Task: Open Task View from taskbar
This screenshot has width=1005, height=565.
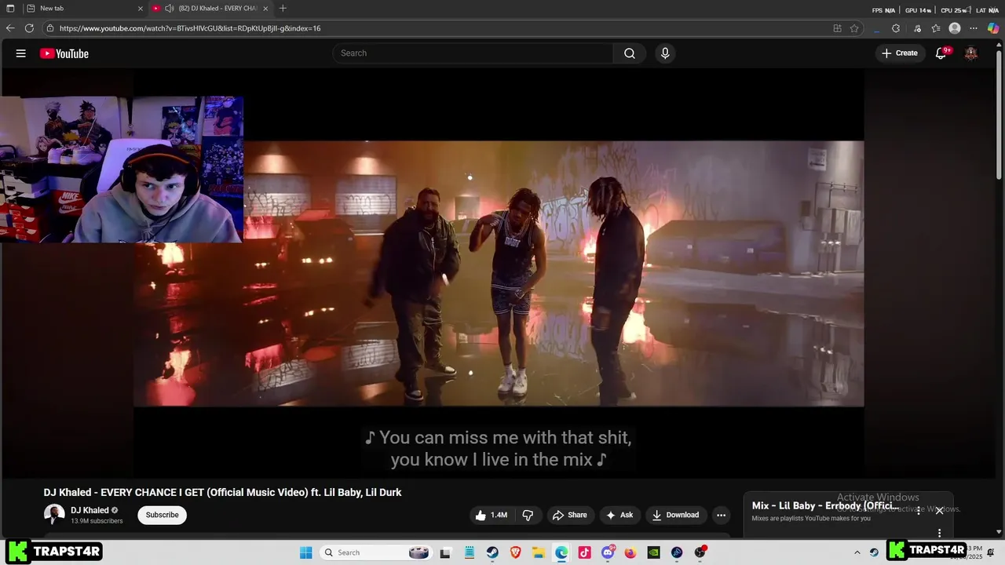Action: (x=445, y=552)
